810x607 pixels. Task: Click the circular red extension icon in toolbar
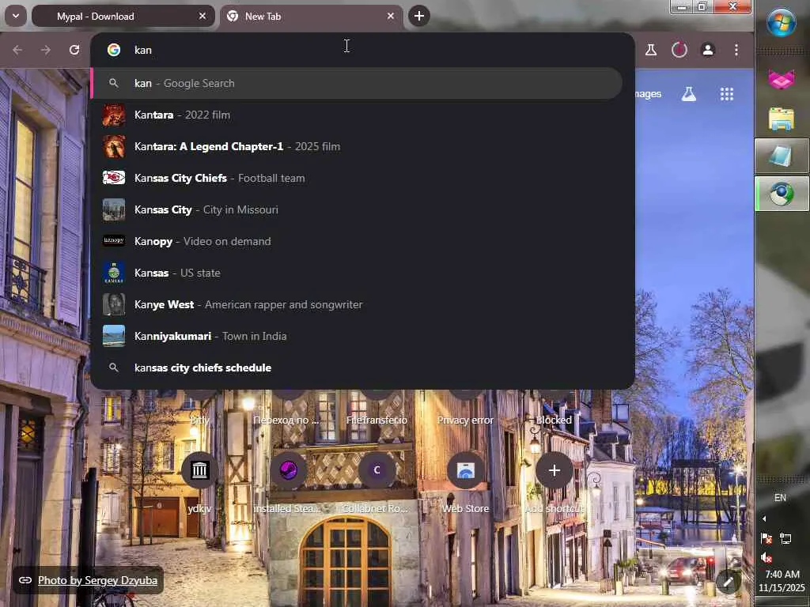[679, 50]
